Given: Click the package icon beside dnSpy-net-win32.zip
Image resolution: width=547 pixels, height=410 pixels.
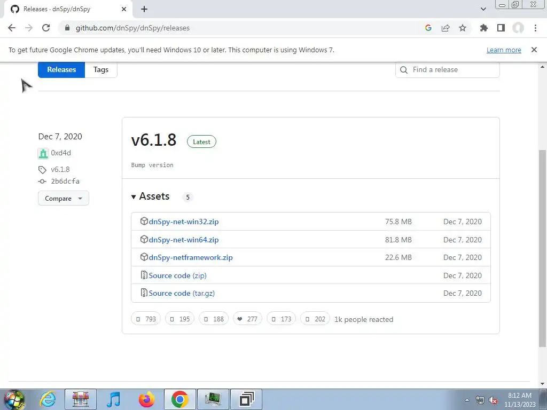Looking at the screenshot, I should 144,221.
